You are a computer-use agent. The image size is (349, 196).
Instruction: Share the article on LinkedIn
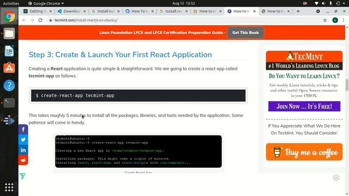pos(23,150)
